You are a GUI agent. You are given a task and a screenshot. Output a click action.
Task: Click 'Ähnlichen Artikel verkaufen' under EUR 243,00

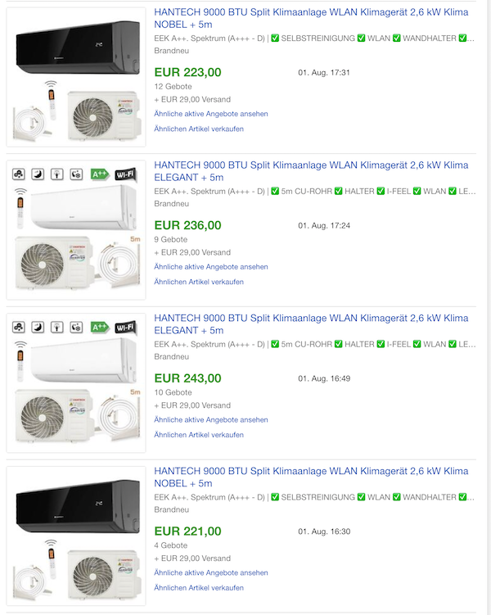[199, 435]
